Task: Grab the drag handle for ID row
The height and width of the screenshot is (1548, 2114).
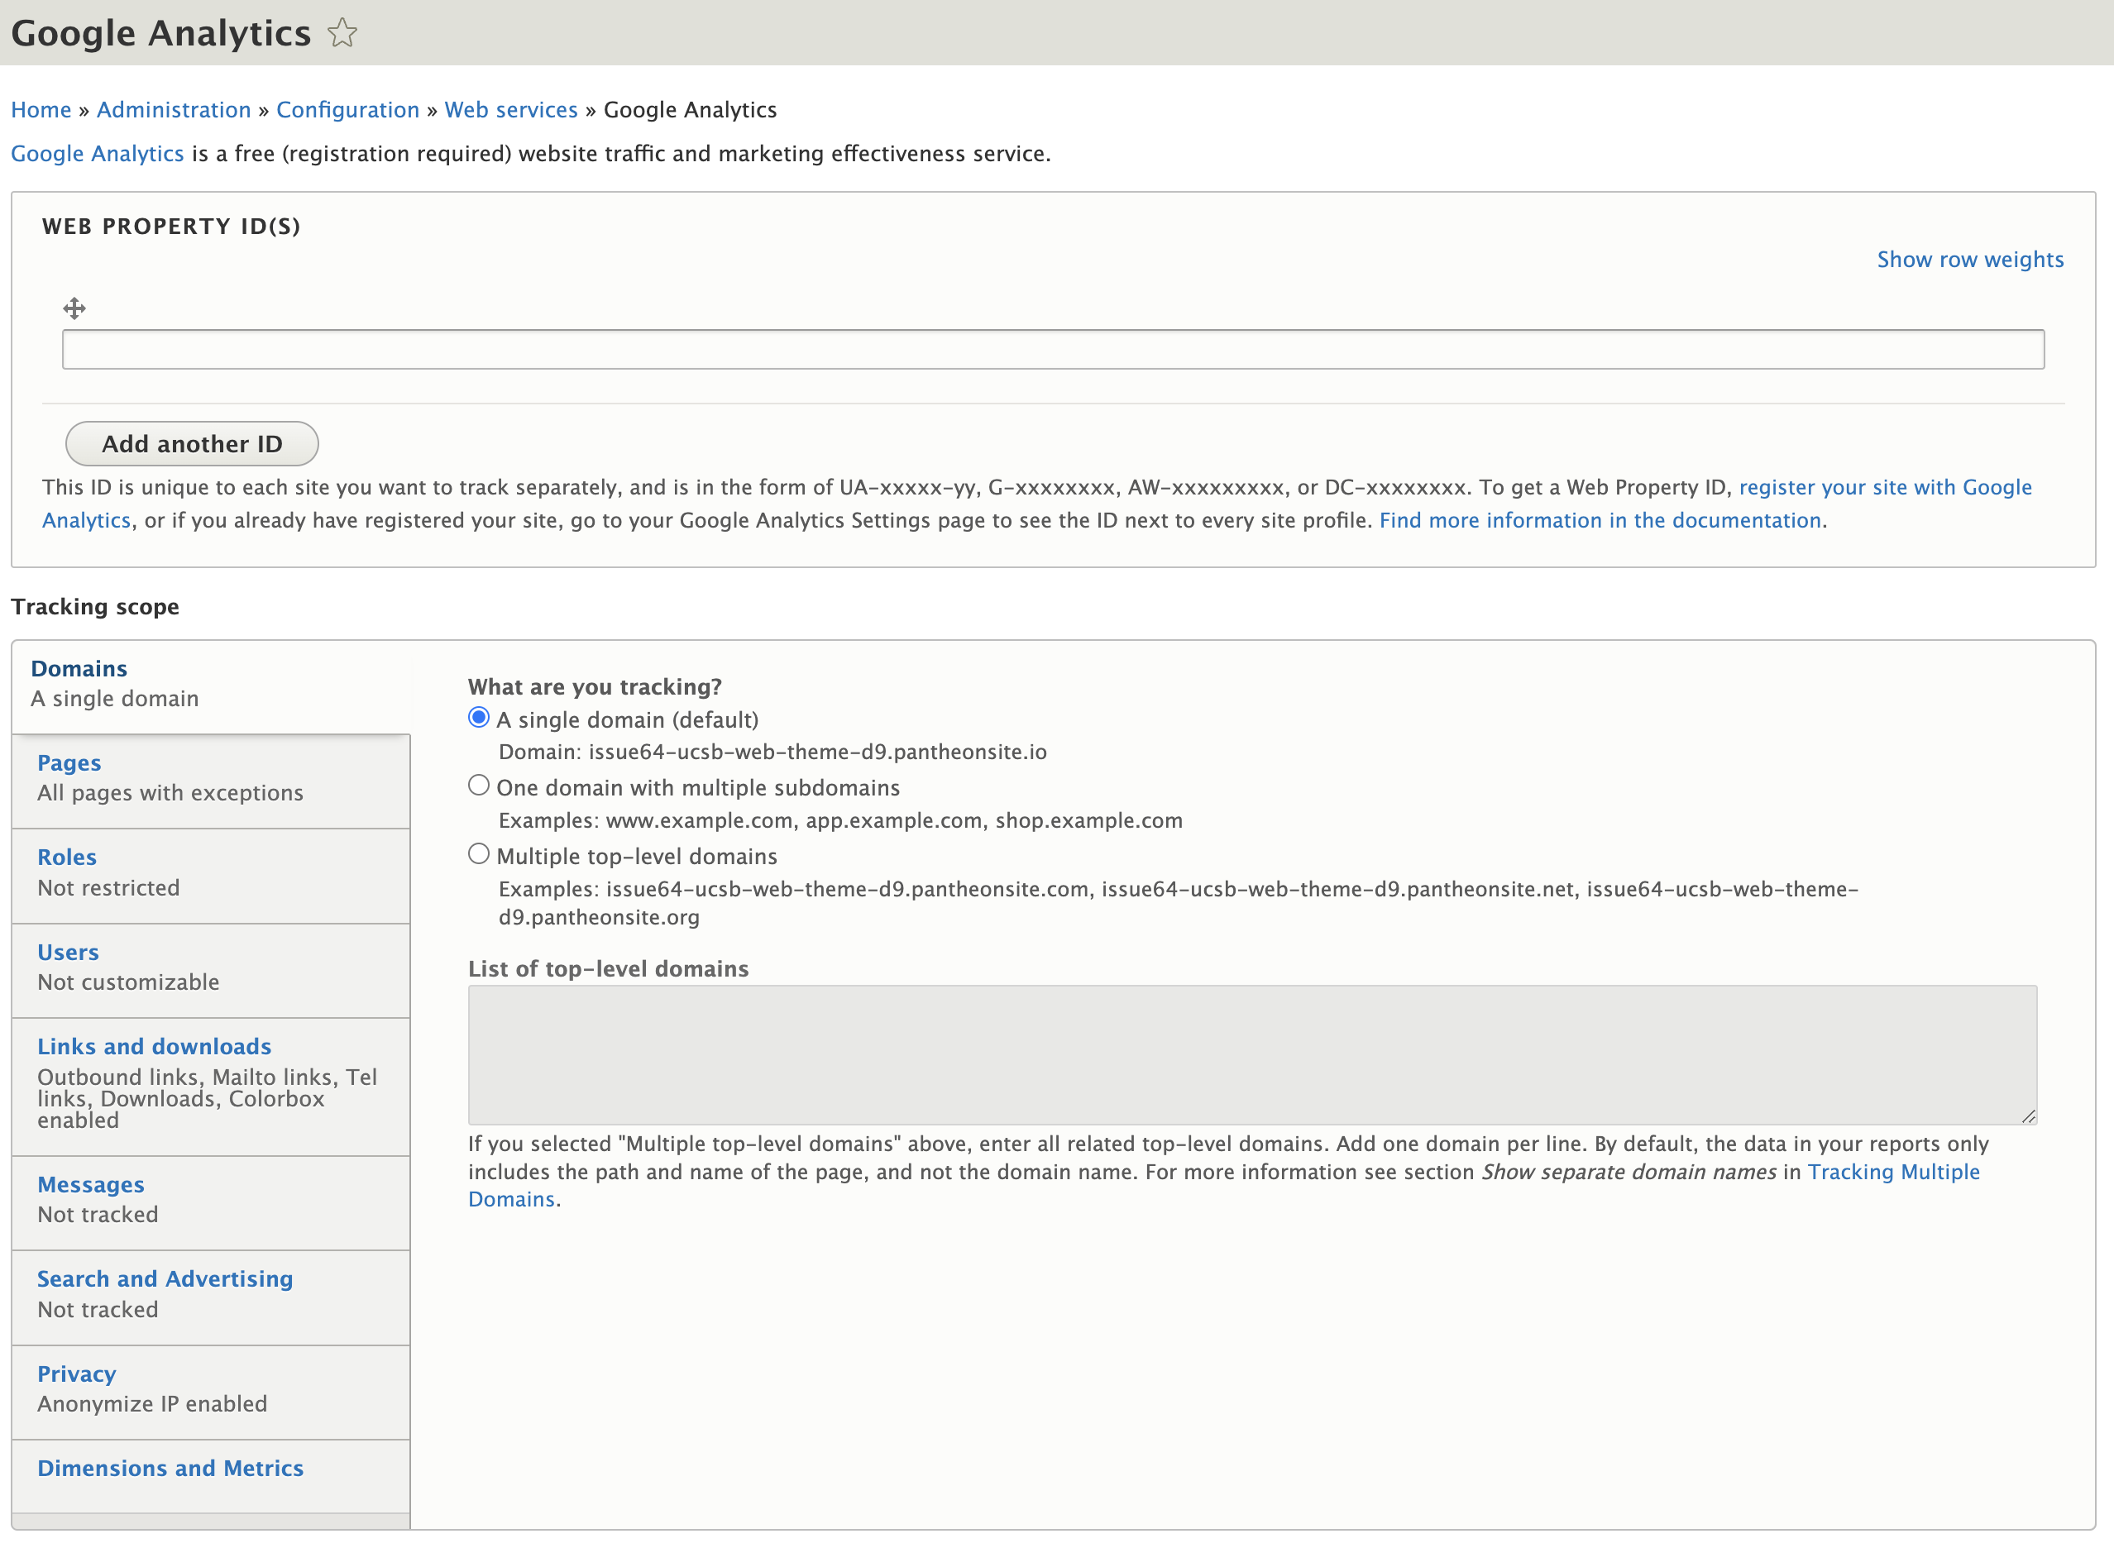Action: coord(74,308)
